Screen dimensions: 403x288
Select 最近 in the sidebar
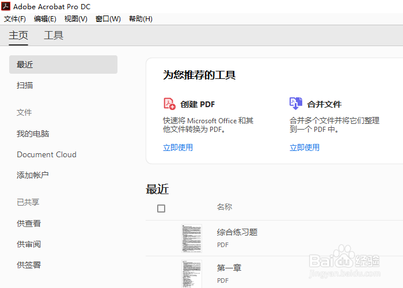(63, 65)
